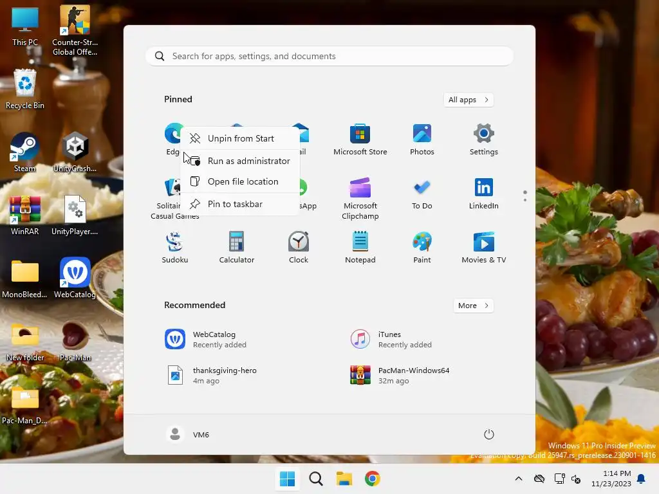Launch Notepad from Start menu
This screenshot has height=494, width=659.
tap(360, 248)
